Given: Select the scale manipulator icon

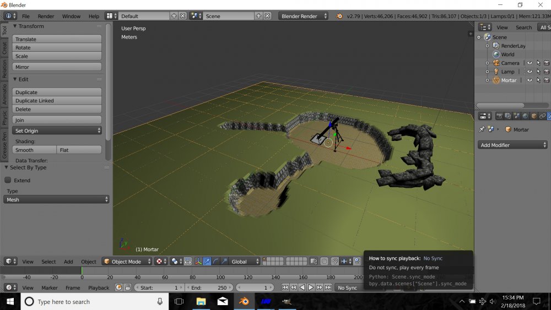Looking at the screenshot, I should 224,261.
